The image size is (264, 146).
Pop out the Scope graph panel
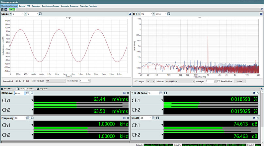[x=130, y=14]
